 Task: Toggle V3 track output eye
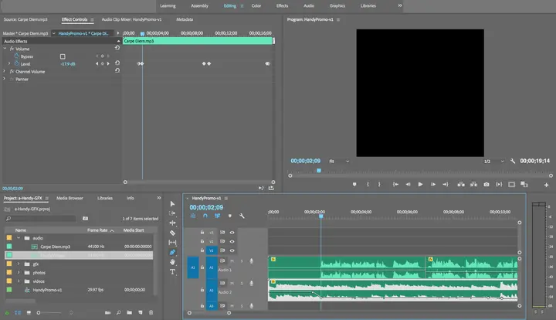(x=232, y=233)
